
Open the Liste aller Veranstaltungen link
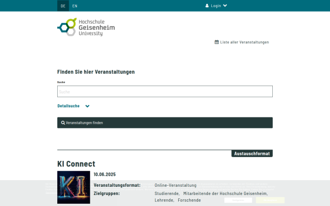tap(244, 42)
